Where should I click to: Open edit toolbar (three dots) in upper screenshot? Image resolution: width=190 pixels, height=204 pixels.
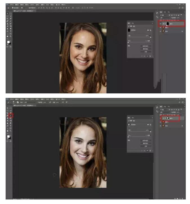pos(7,39)
